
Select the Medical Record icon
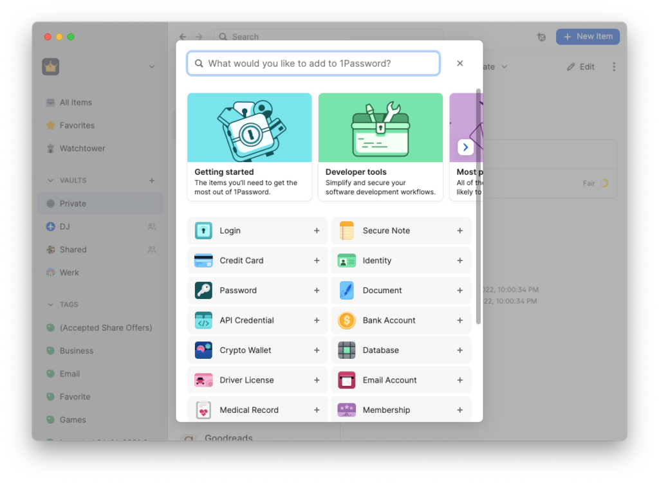click(202, 410)
